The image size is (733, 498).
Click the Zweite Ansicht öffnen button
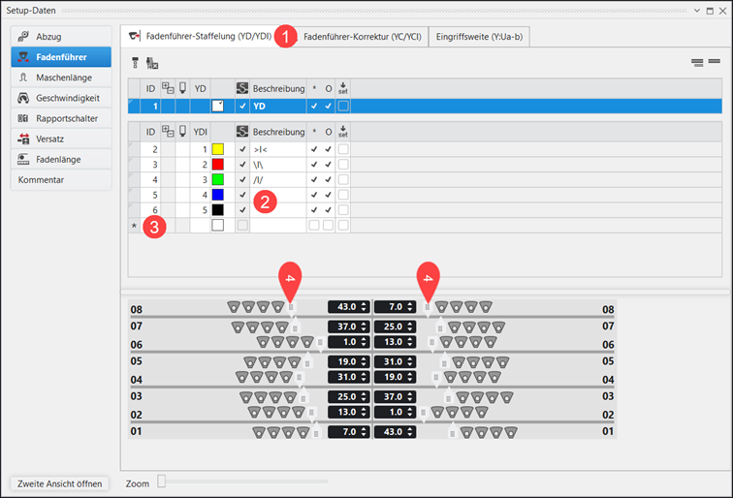tap(60, 482)
